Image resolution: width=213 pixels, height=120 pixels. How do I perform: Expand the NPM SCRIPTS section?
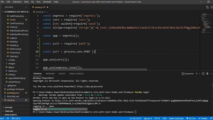(11, 115)
